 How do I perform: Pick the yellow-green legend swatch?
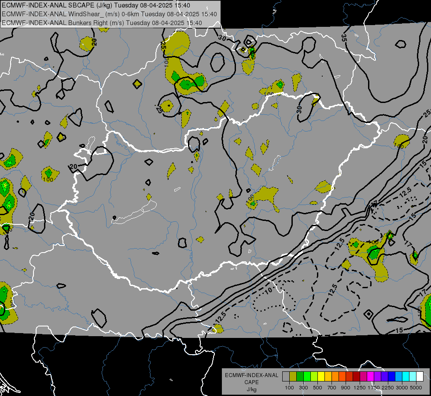[x=314, y=376]
